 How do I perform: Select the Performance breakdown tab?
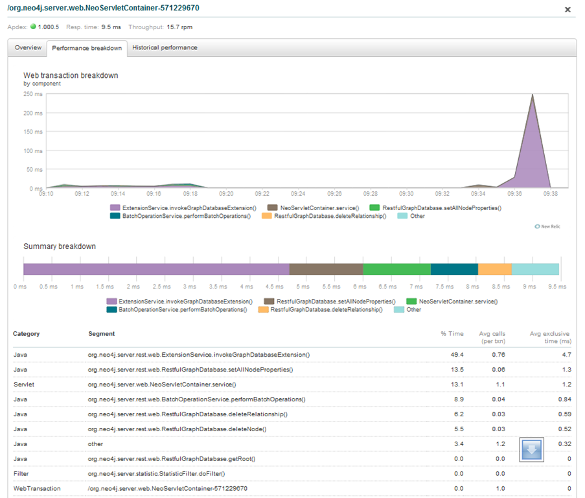tap(87, 49)
